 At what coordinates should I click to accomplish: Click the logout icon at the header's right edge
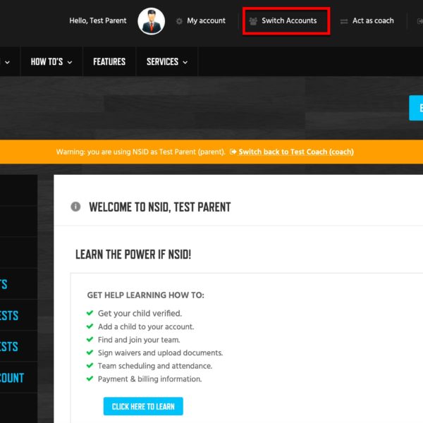click(419, 21)
